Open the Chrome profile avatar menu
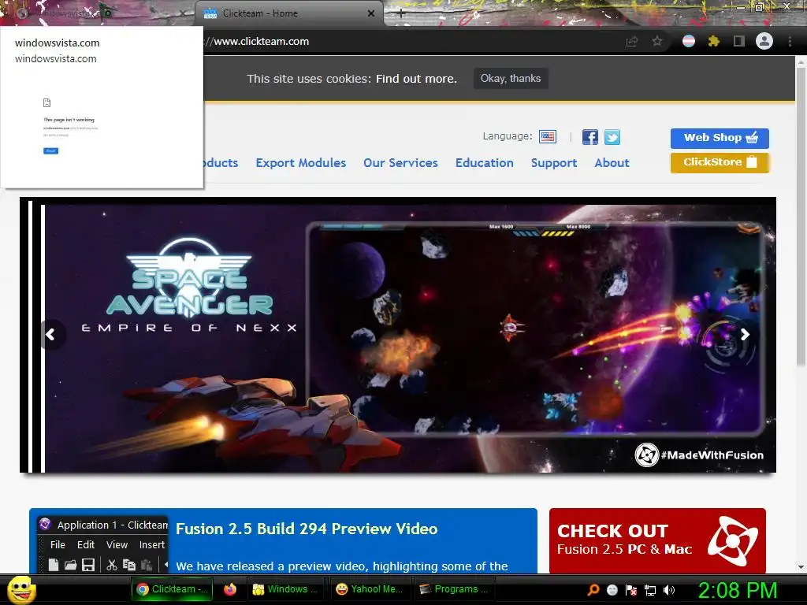The width and height of the screenshot is (807, 605). pos(764,41)
